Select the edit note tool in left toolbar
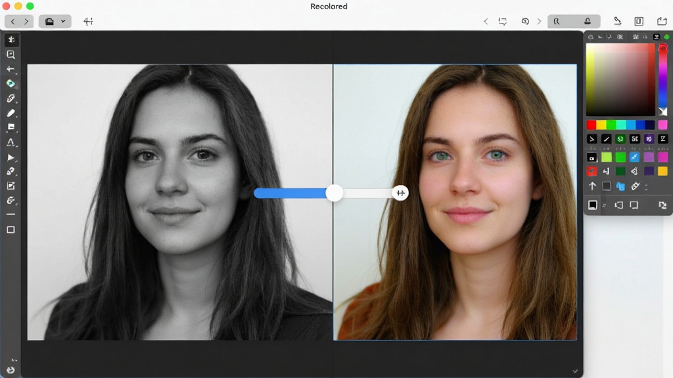 tap(11, 186)
